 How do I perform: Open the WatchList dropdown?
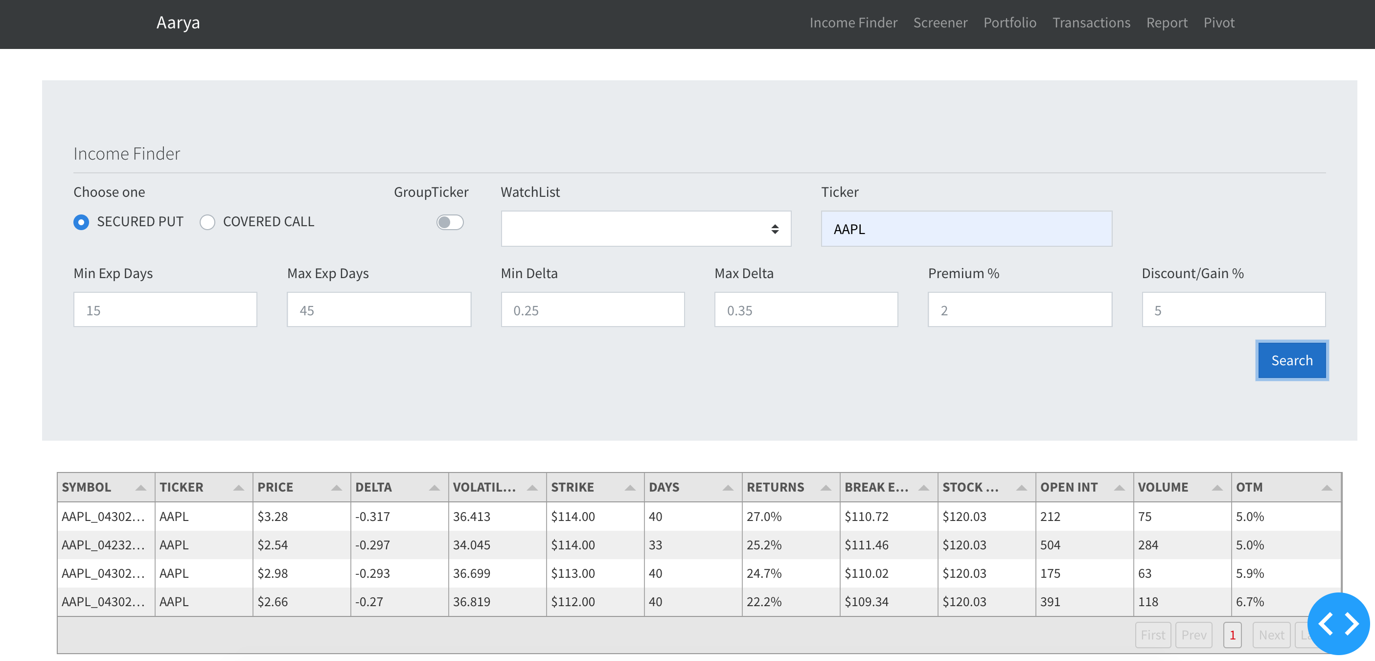click(646, 229)
